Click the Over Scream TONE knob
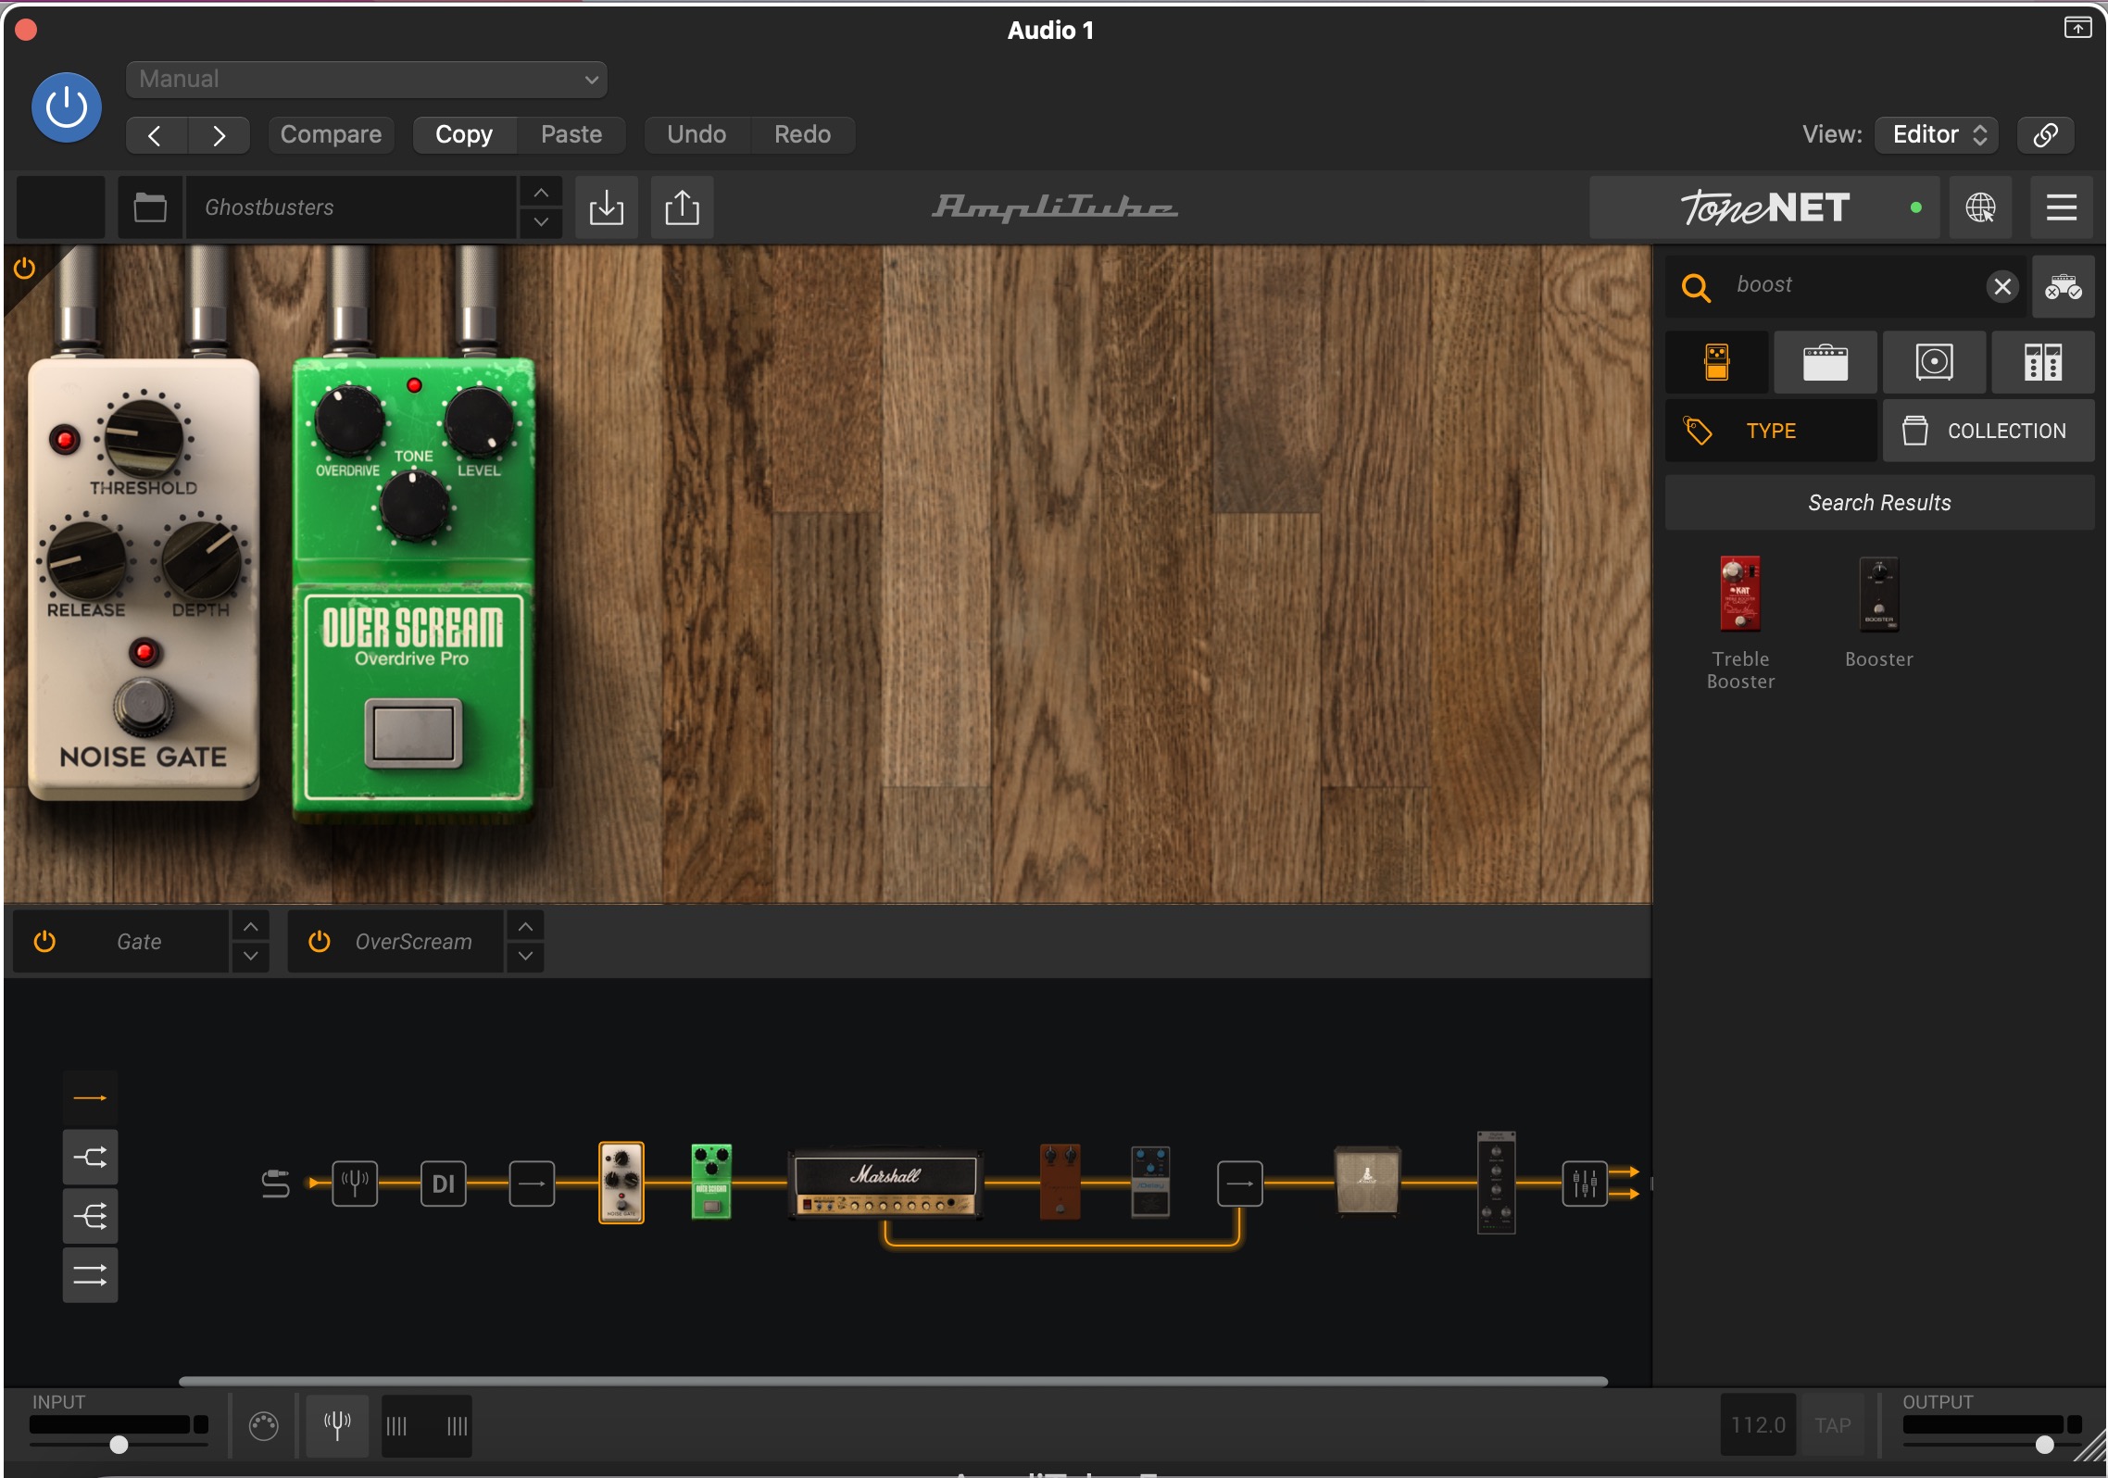This screenshot has height=1478, width=2108. [x=414, y=506]
